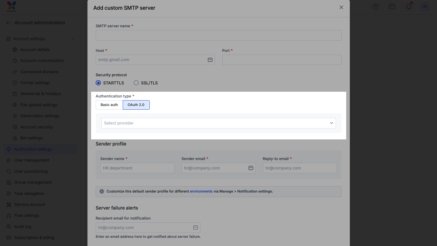Open Geolocation settings

[40, 116]
